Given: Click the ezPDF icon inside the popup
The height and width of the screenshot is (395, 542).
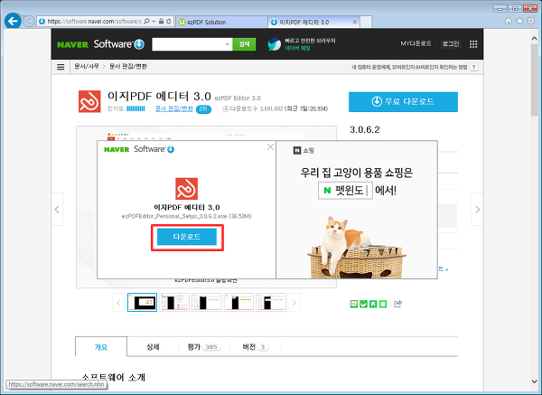Looking at the screenshot, I should pyautogui.click(x=187, y=189).
